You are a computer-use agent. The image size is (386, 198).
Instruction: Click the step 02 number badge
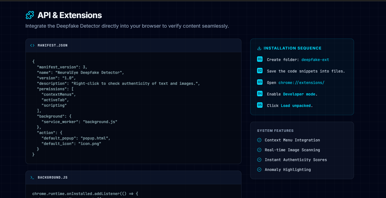coord(260,71)
